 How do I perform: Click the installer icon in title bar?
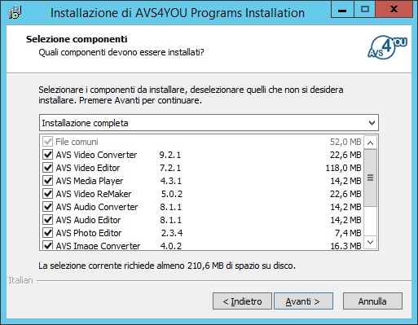[15, 12]
